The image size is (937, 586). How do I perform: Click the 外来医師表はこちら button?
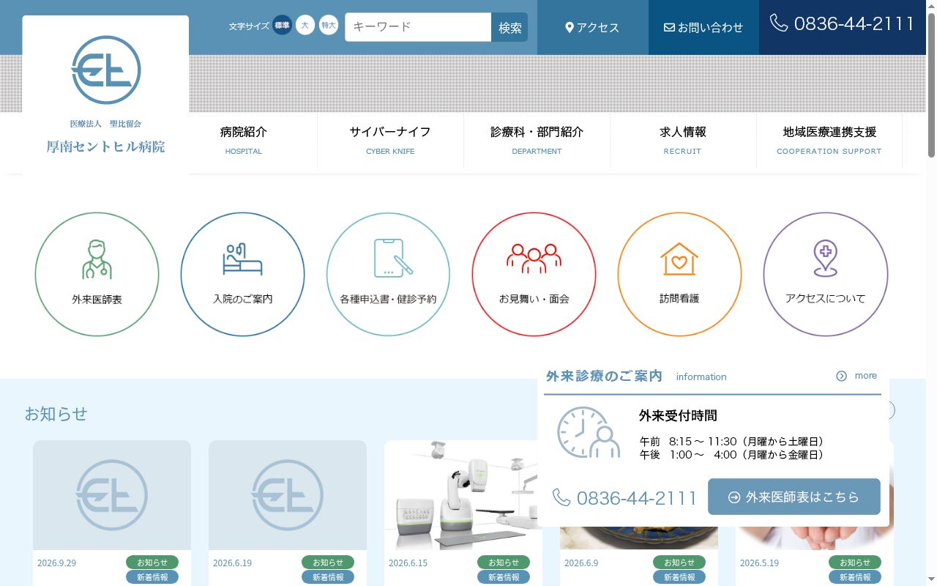tap(794, 497)
